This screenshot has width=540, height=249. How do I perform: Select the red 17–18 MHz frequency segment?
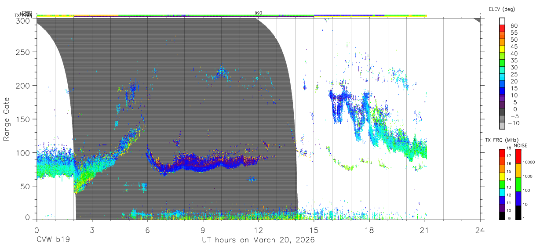502,153
